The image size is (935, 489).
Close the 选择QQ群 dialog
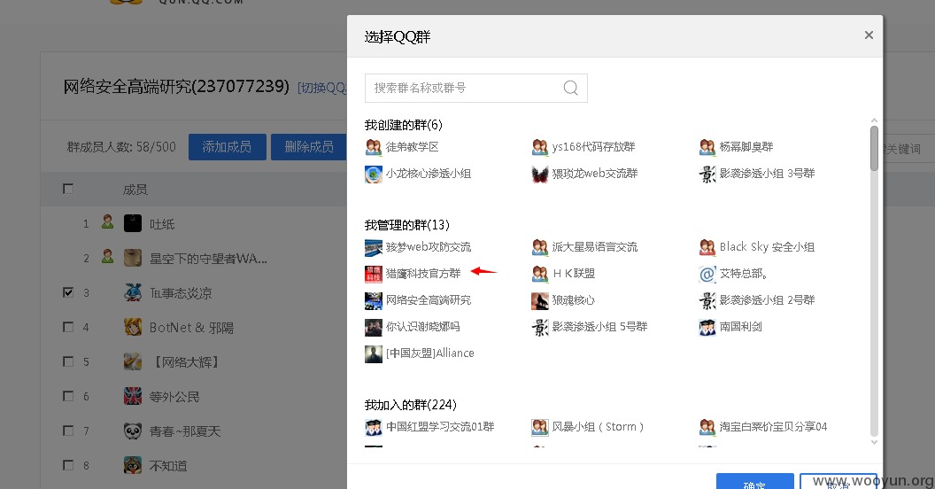869,35
